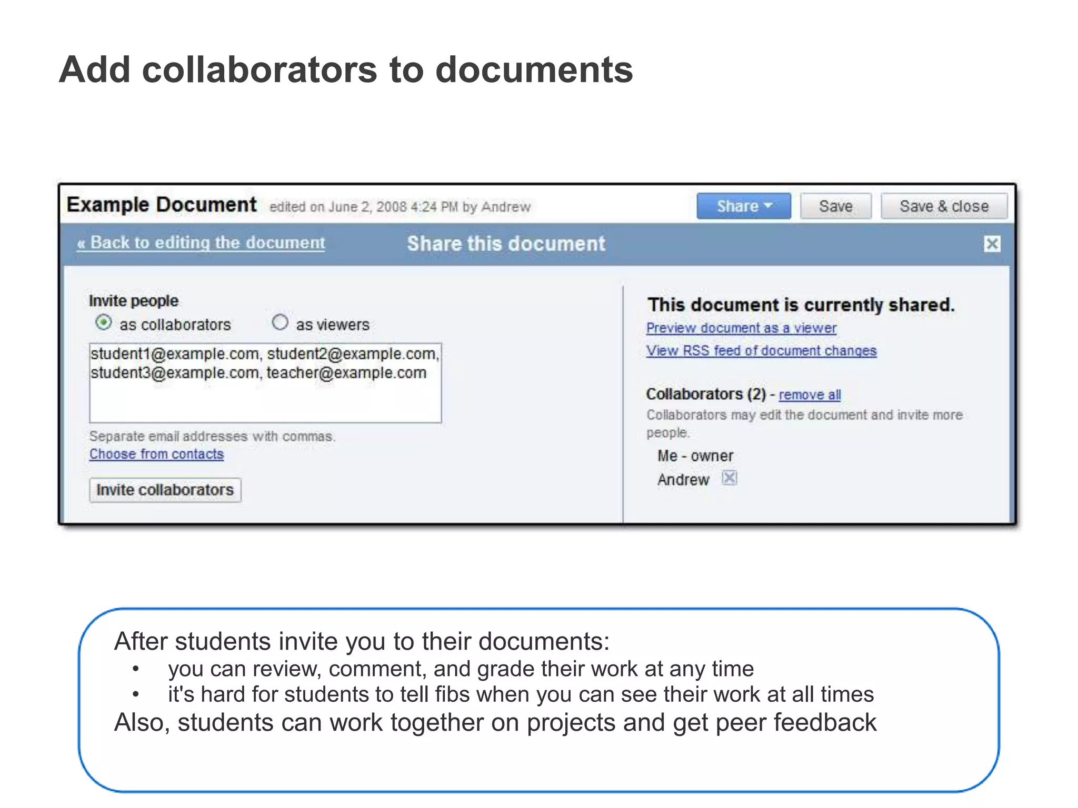Open the Share dropdown button
The height and width of the screenshot is (808, 1078).
[x=743, y=206]
